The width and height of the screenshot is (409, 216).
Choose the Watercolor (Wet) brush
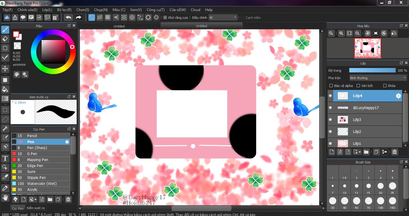tap(41, 184)
